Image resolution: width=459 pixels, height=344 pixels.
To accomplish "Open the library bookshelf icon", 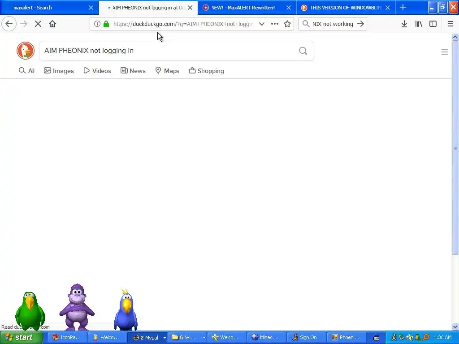I will point(419,24).
